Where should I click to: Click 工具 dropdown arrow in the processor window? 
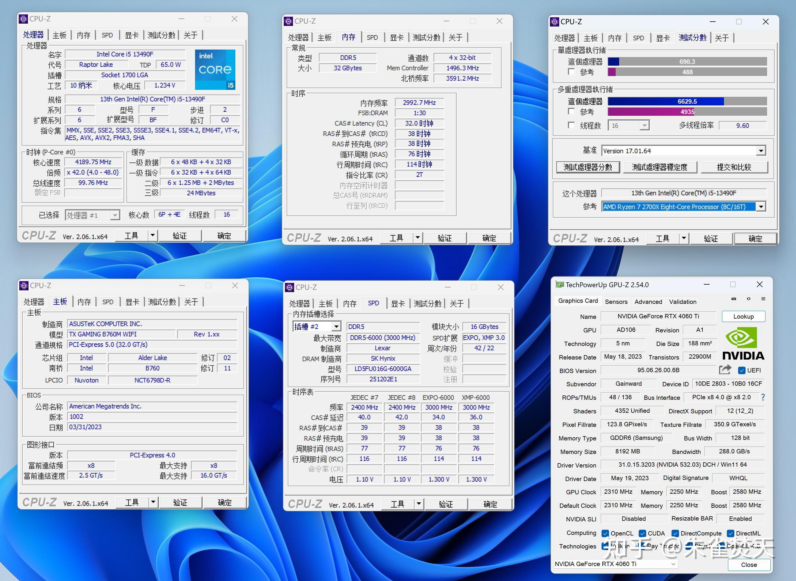(x=153, y=235)
